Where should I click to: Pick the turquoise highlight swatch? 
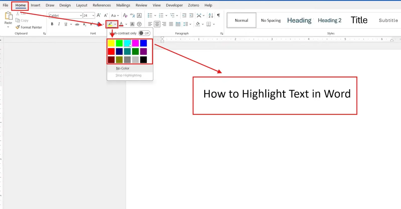click(x=127, y=43)
